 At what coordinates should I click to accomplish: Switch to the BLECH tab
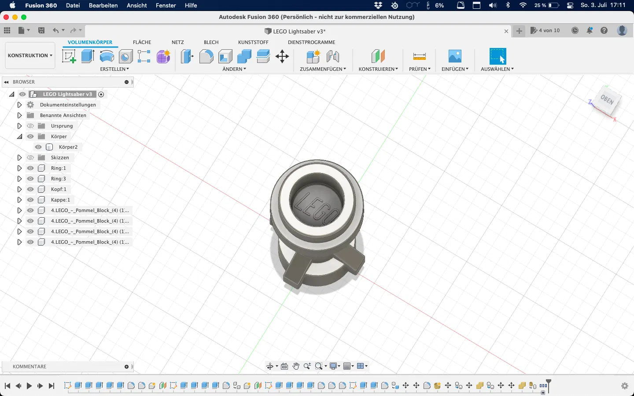coord(211,42)
